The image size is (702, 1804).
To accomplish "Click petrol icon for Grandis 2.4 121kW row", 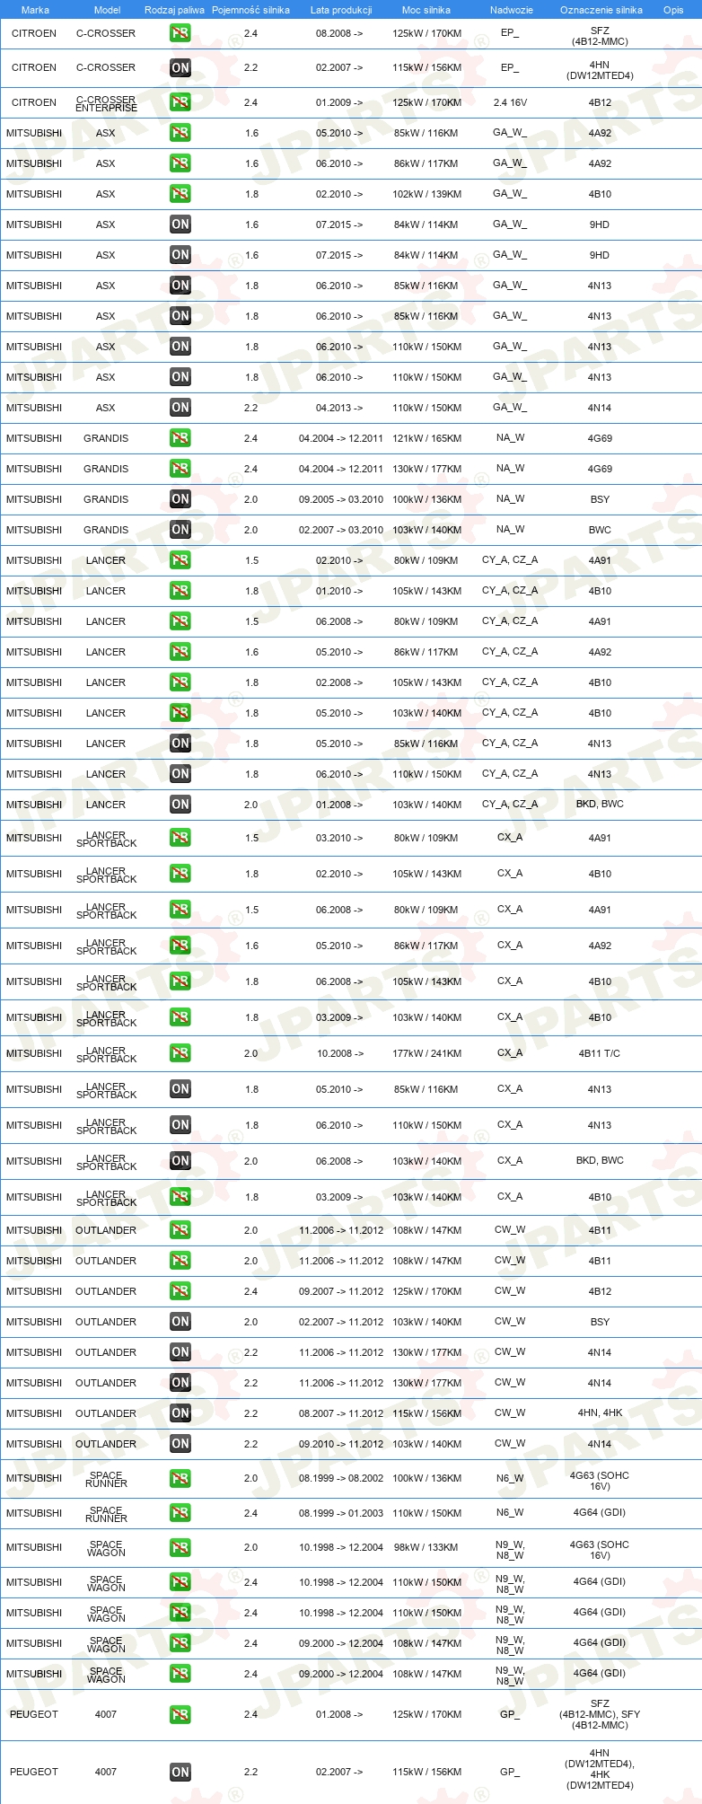I will [180, 438].
